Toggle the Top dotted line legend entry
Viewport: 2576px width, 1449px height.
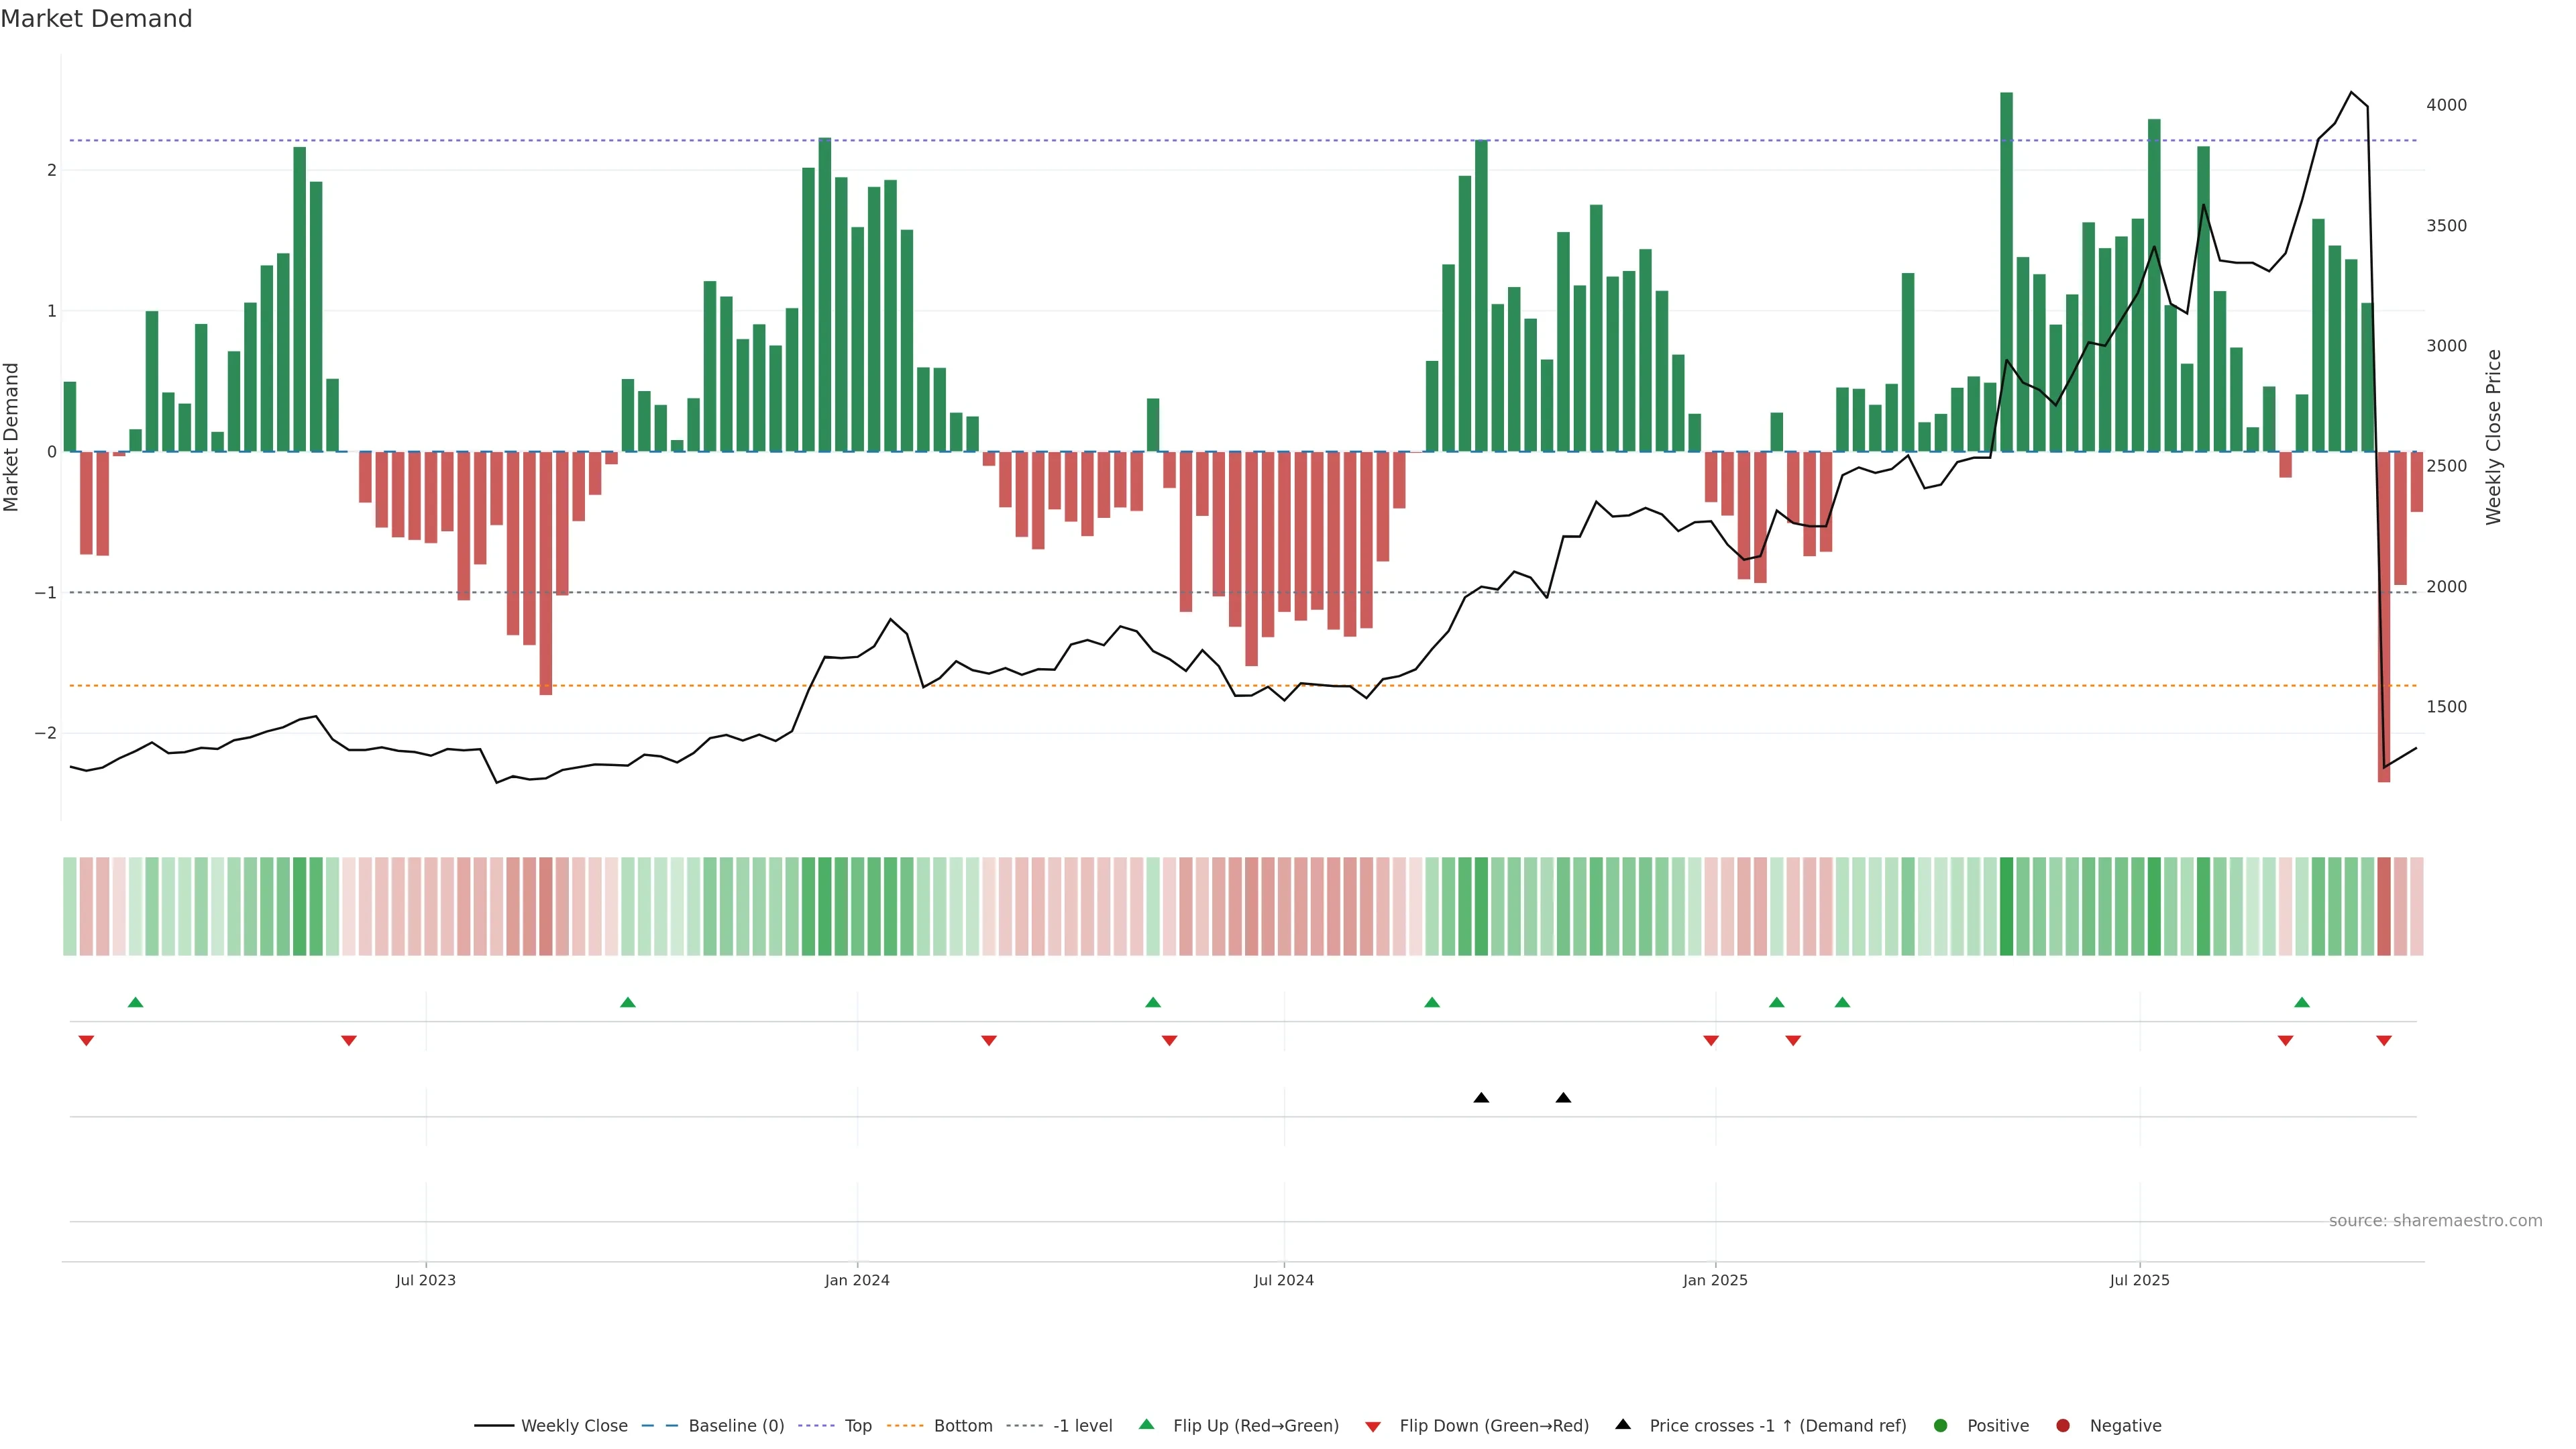(857, 1425)
